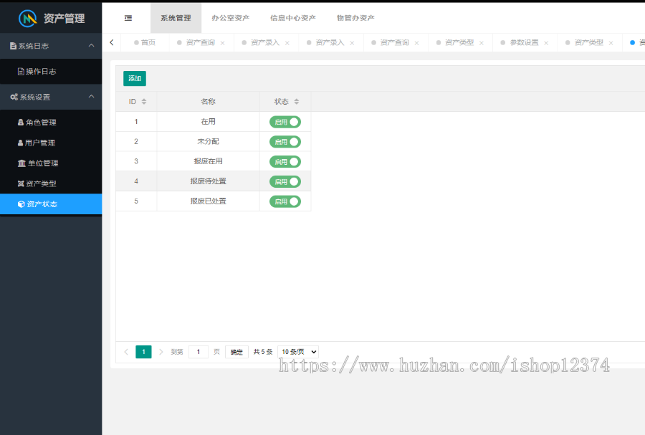Switch to 系统管理 top menu
The width and height of the screenshot is (645, 435).
pyautogui.click(x=176, y=18)
